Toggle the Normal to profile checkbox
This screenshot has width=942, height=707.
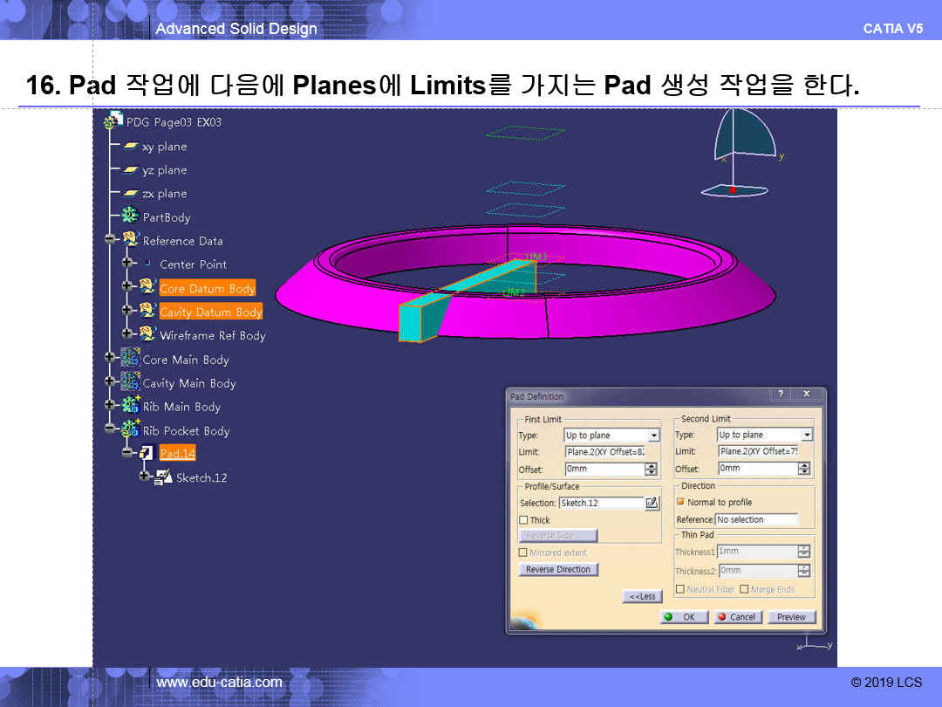coord(680,502)
